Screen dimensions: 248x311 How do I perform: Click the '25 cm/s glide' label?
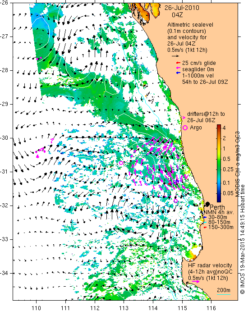pyautogui.click(x=199, y=63)
